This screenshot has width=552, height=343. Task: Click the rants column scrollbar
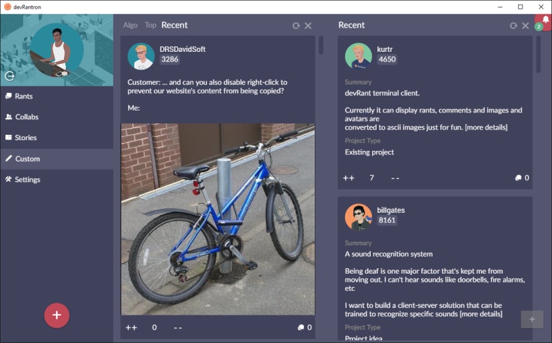coord(321,45)
